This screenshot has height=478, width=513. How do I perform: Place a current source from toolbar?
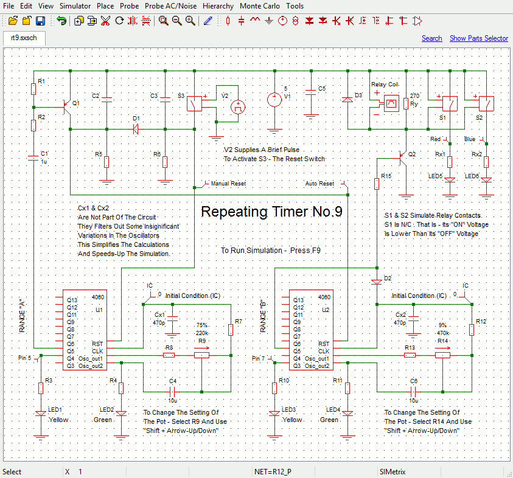click(295, 21)
